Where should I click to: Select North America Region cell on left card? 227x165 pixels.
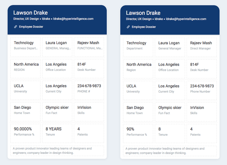[25, 67]
